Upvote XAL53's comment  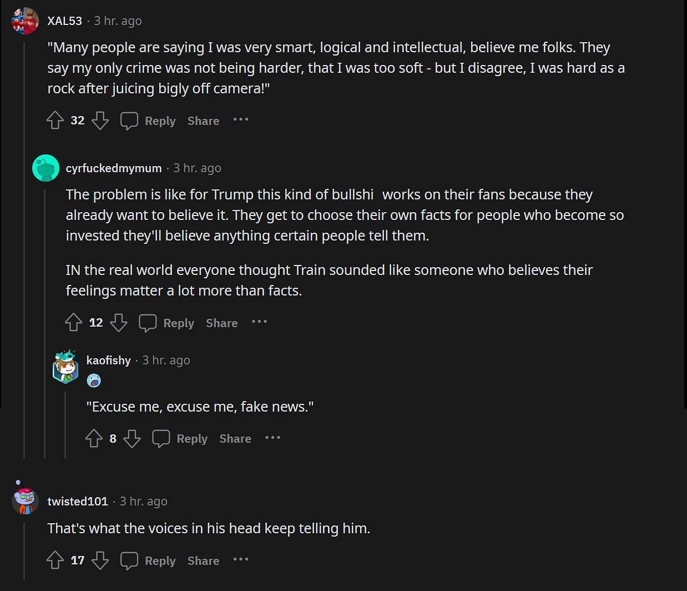(x=55, y=121)
